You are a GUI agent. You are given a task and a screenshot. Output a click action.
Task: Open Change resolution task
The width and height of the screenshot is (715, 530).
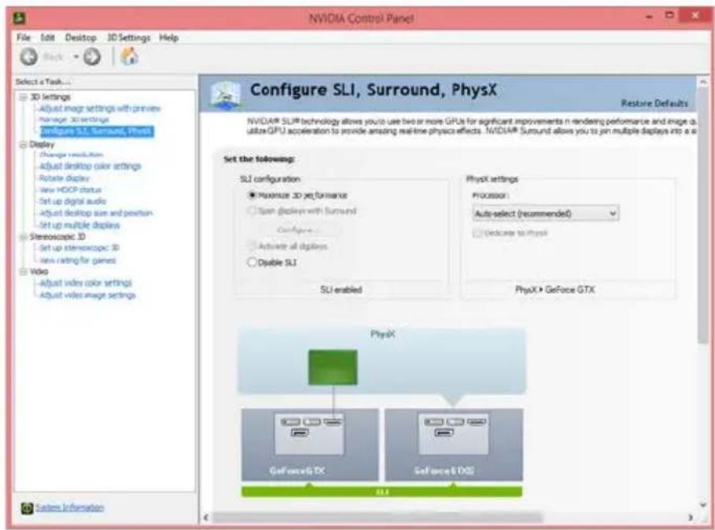71,154
